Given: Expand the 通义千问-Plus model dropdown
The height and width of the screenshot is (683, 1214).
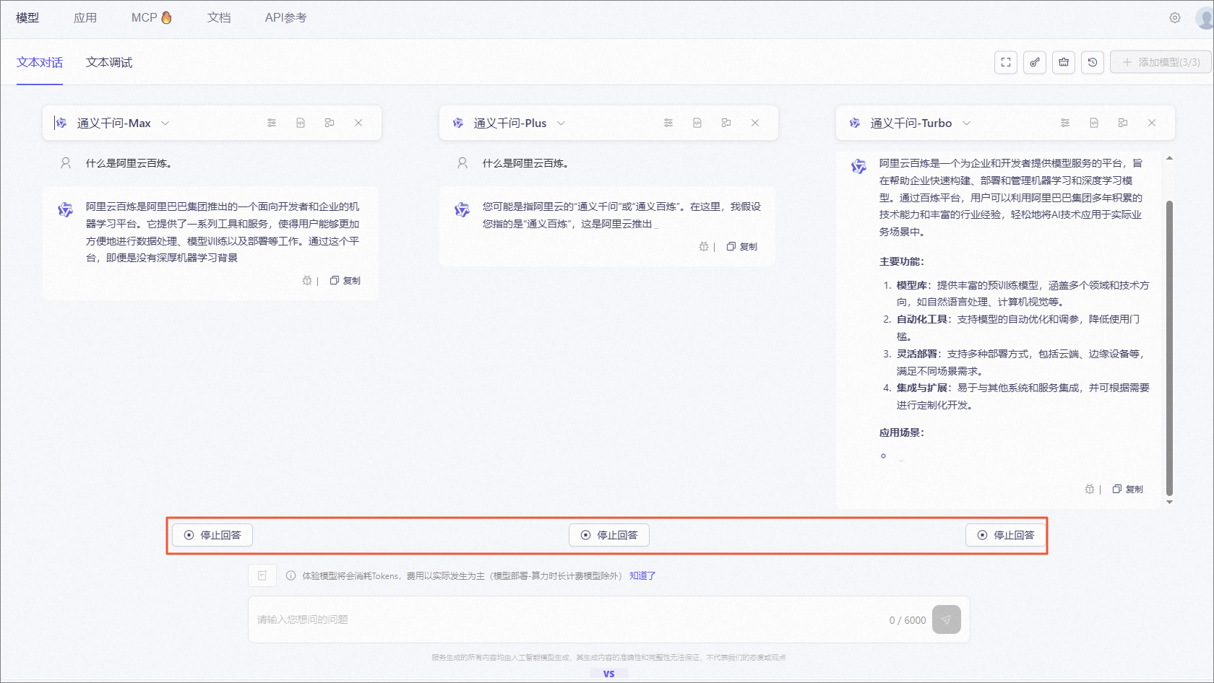Looking at the screenshot, I should pos(561,123).
